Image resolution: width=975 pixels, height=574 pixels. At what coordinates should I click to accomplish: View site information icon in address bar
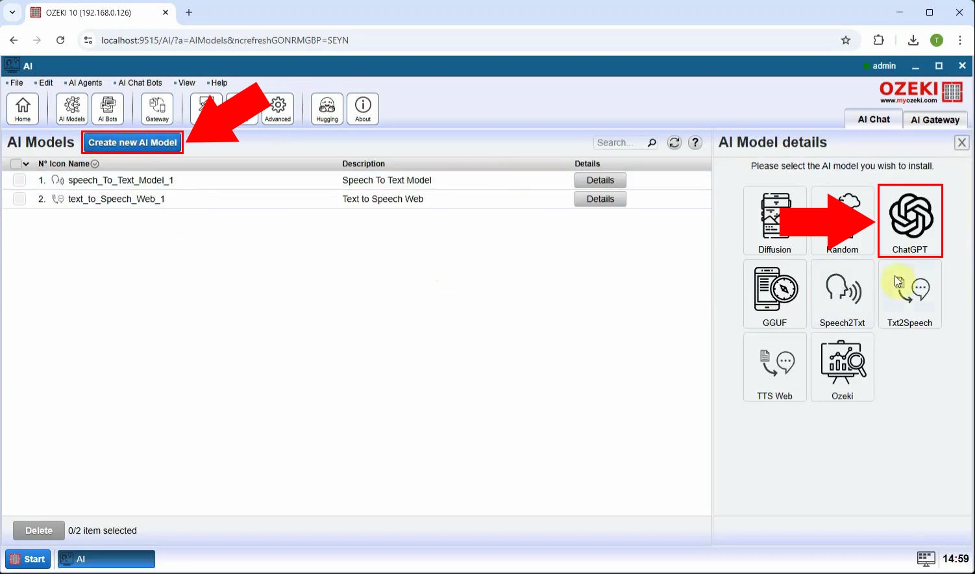(x=88, y=40)
